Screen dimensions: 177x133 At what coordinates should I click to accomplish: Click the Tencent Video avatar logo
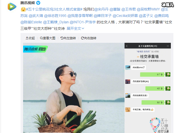coord(12,7)
